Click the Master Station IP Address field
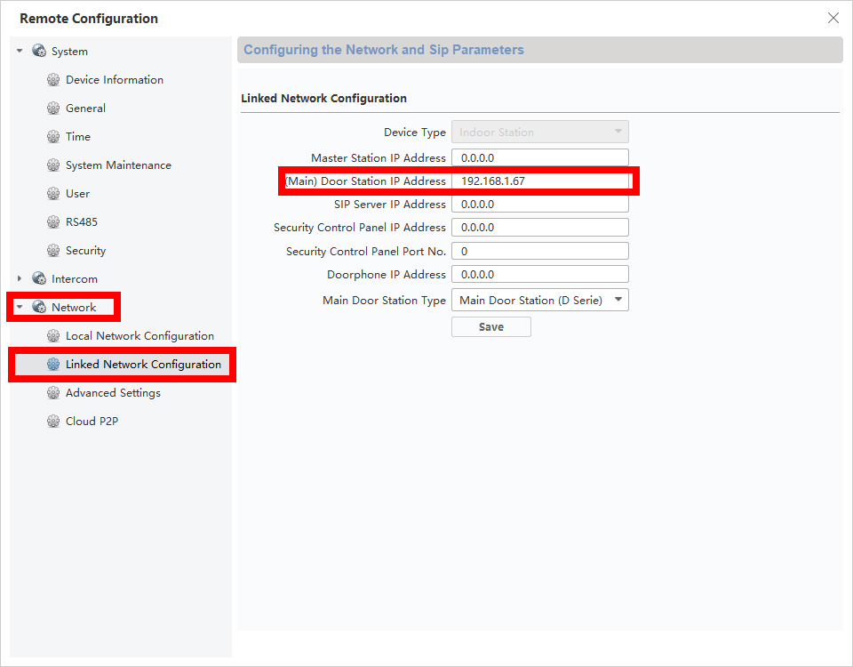 (539, 157)
